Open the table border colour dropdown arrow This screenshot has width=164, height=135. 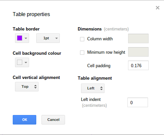[x=26, y=38]
